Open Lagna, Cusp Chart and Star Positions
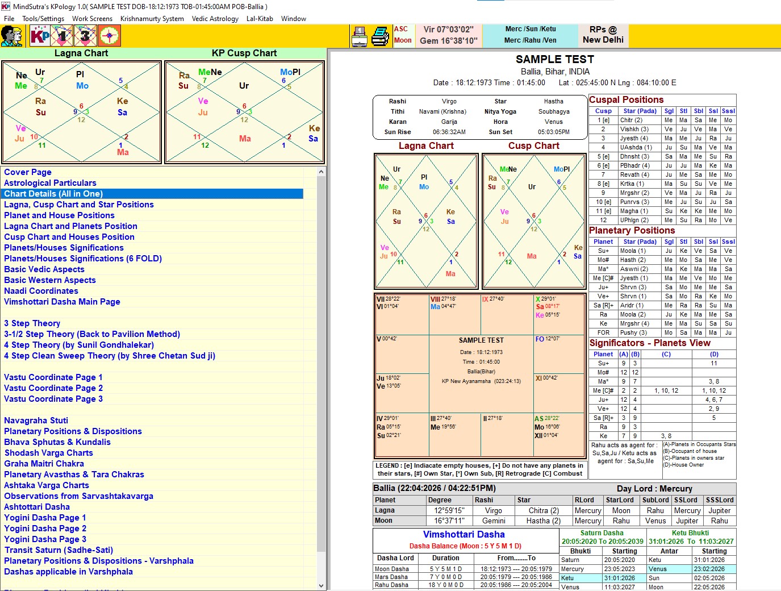Screen dimensions: 781x591 coord(79,205)
